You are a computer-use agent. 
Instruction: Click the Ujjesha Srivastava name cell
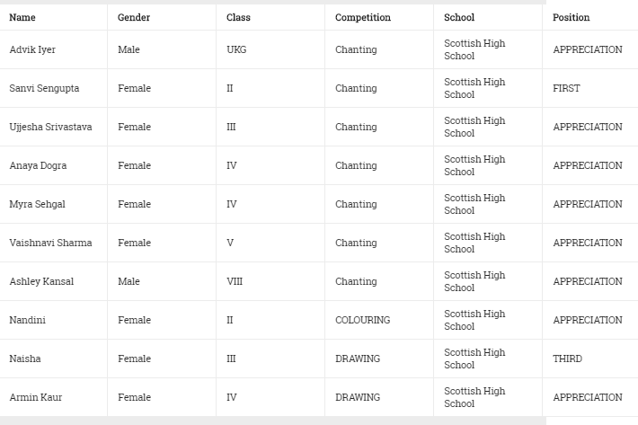[50, 128]
